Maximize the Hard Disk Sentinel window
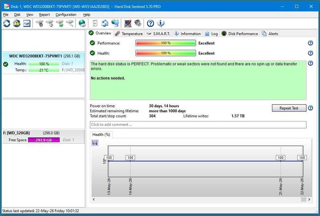Image resolution: width=320 pixels, height=216 pixels. point(297,6)
